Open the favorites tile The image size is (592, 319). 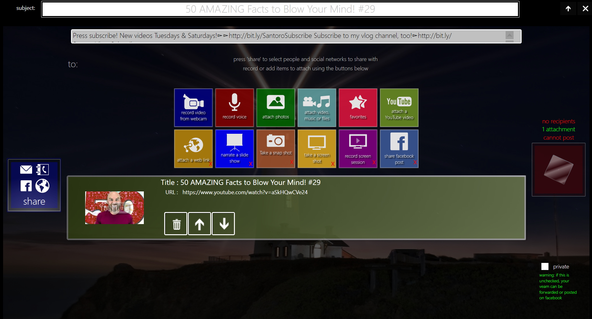(x=358, y=108)
